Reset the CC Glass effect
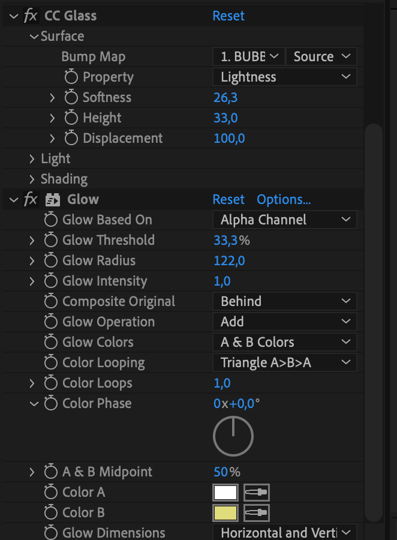 (x=228, y=16)
